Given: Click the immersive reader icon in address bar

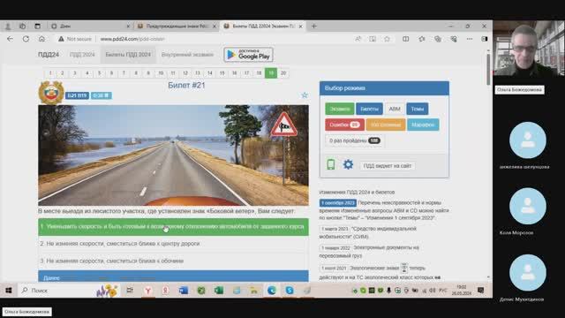Looking at the screenshot, I should 373,39.
